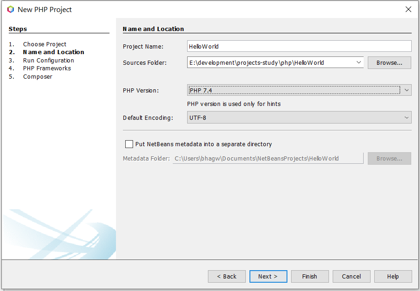Edit the Project Name field
The width and height of the screenshot is (420, 291).
(x=299, y=46)
